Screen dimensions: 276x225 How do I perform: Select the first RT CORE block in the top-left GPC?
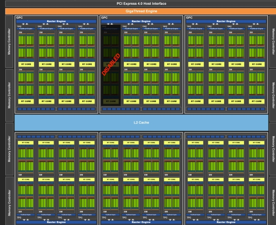(26, 64)
